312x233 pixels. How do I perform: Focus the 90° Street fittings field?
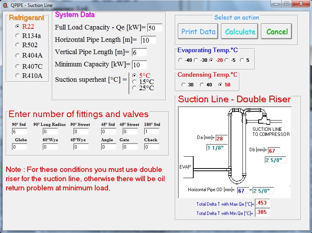click(81, 131)
